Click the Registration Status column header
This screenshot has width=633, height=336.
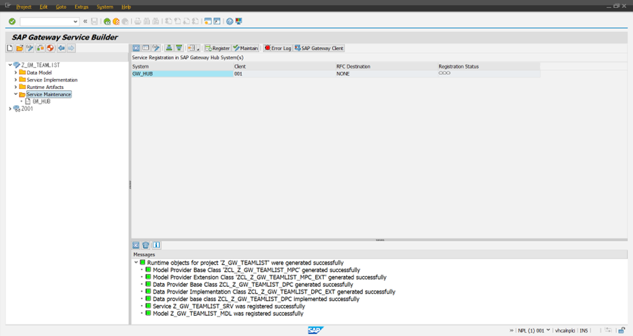(489, 66)
